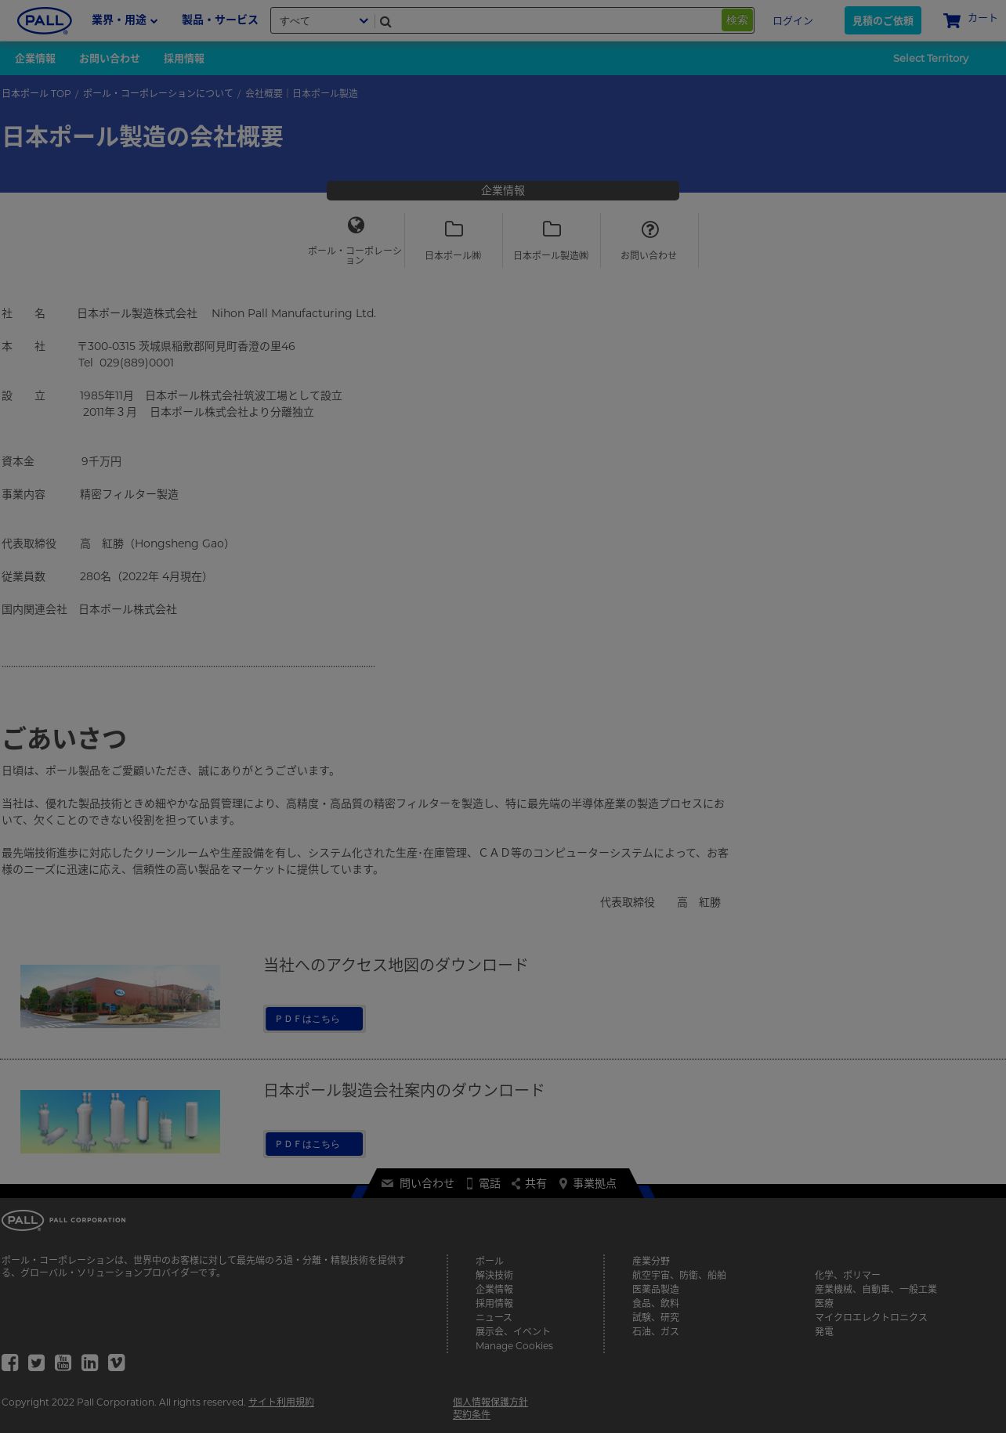Screen dimensions: 1006x1433
Task: Click the 産業分野 footer heading
Action: [x=651, y=1261]
